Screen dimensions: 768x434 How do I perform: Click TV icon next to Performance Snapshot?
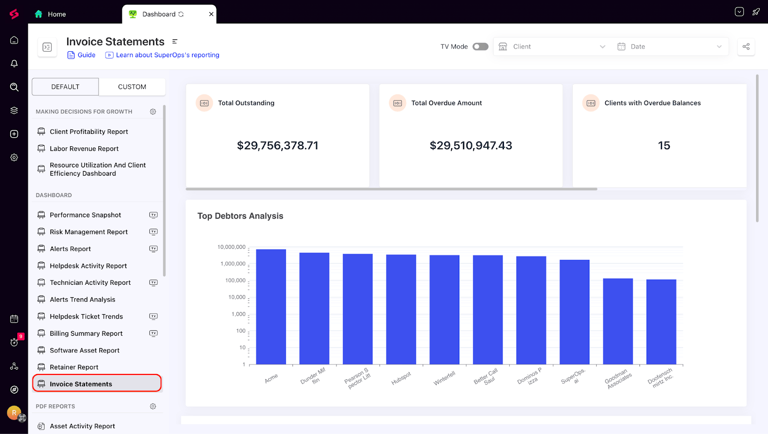coord(154,215)
